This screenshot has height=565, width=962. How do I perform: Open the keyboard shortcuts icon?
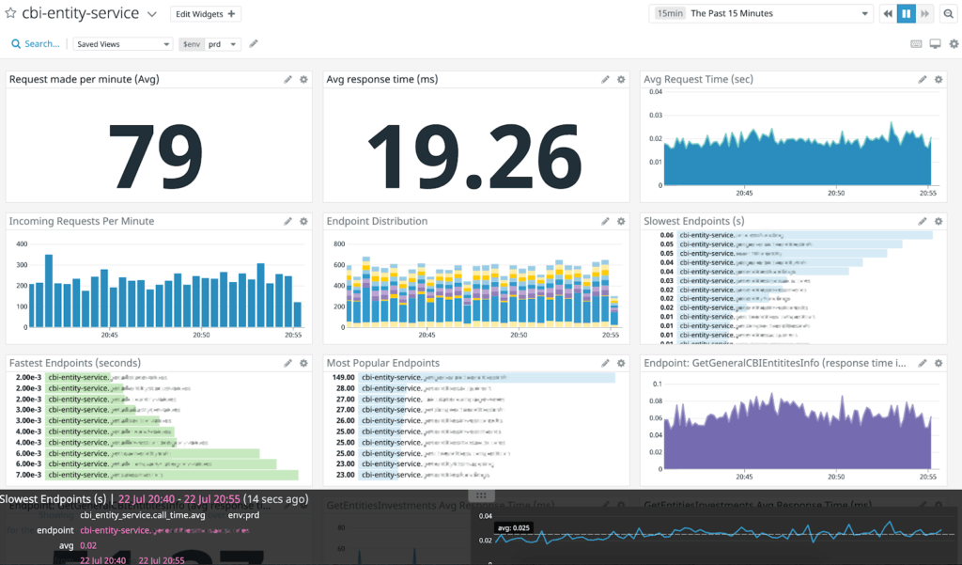(x=917, y=44)
